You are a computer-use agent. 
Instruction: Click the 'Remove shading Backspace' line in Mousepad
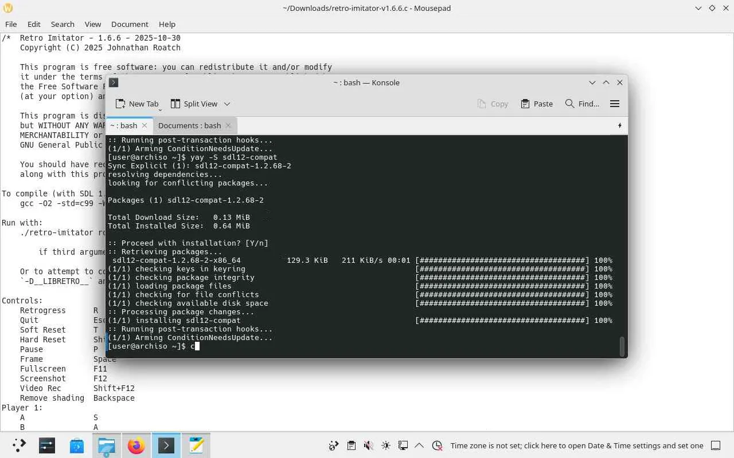pos(77,398)
